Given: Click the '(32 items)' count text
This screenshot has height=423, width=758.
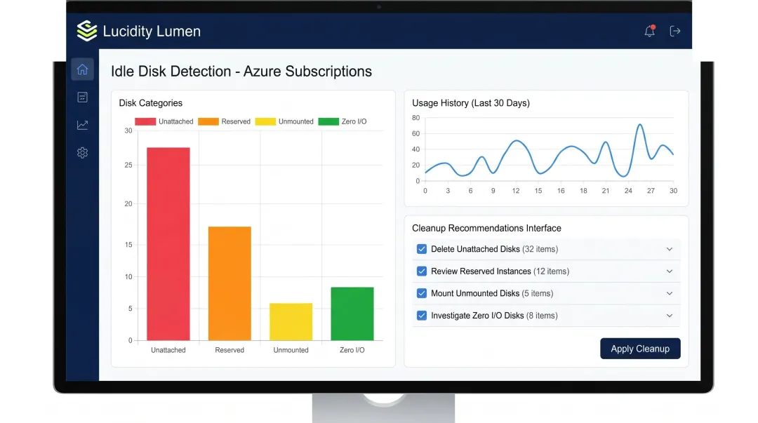Looking at the screenshot, I should (540, 249).
